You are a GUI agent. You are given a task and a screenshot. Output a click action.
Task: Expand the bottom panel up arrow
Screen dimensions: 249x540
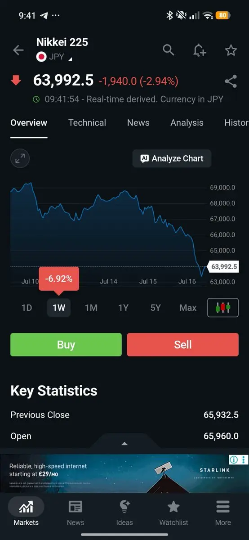click(x=124, y=444)
